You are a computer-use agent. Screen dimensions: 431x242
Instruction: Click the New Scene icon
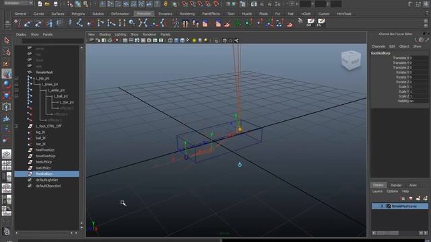[40, 4]
